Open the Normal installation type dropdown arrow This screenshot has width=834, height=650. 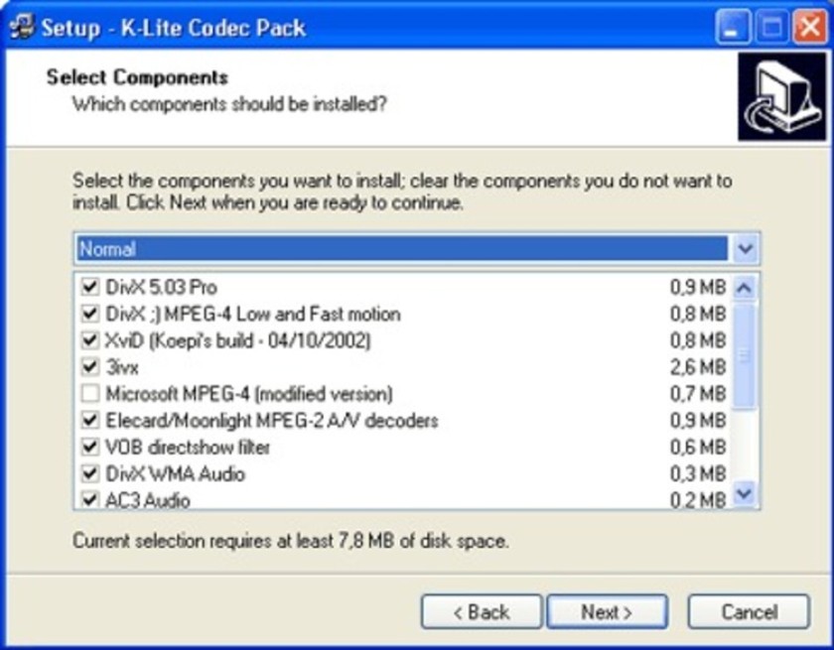coord(746,249)
